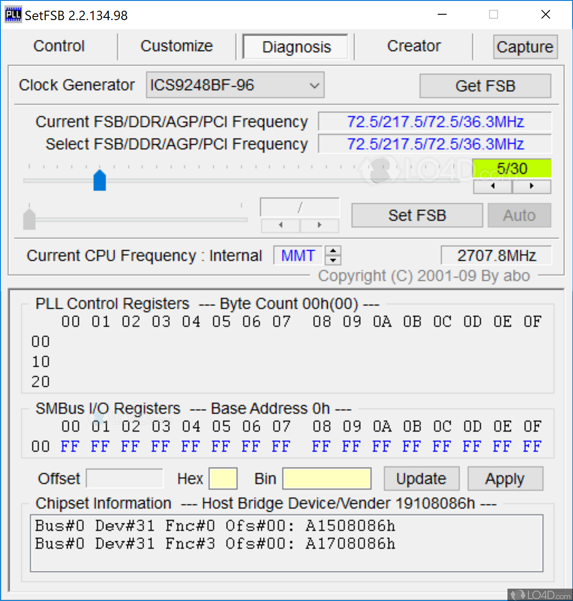This screenshot has height=601, width=573.
Task: Click the chipset line ending A1708086h
Action: (215, 544)
